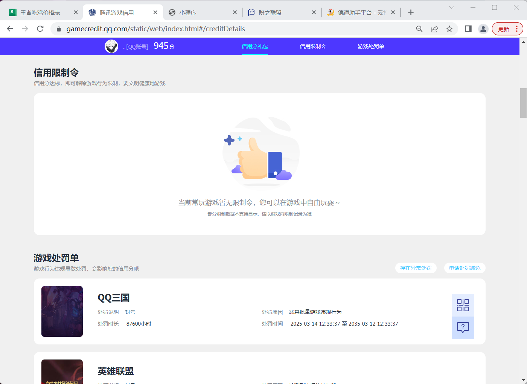This screenshot has width=527, height=384.
Task: Click the QQ三国 title text
Action: tap(114, 298)
